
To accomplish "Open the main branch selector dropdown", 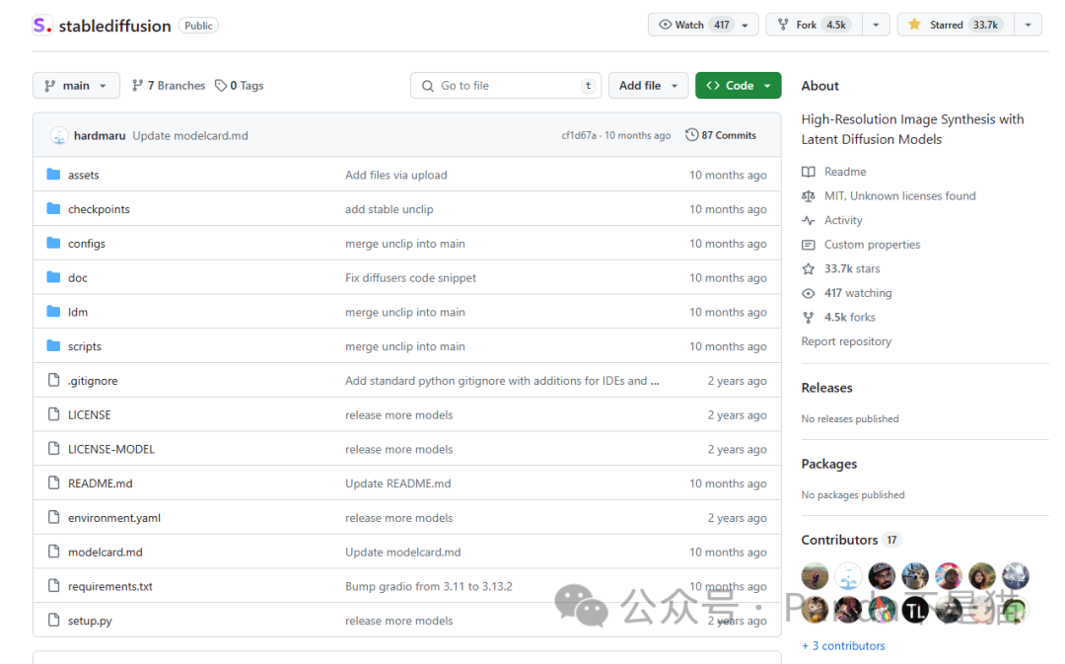I will 76,86.
